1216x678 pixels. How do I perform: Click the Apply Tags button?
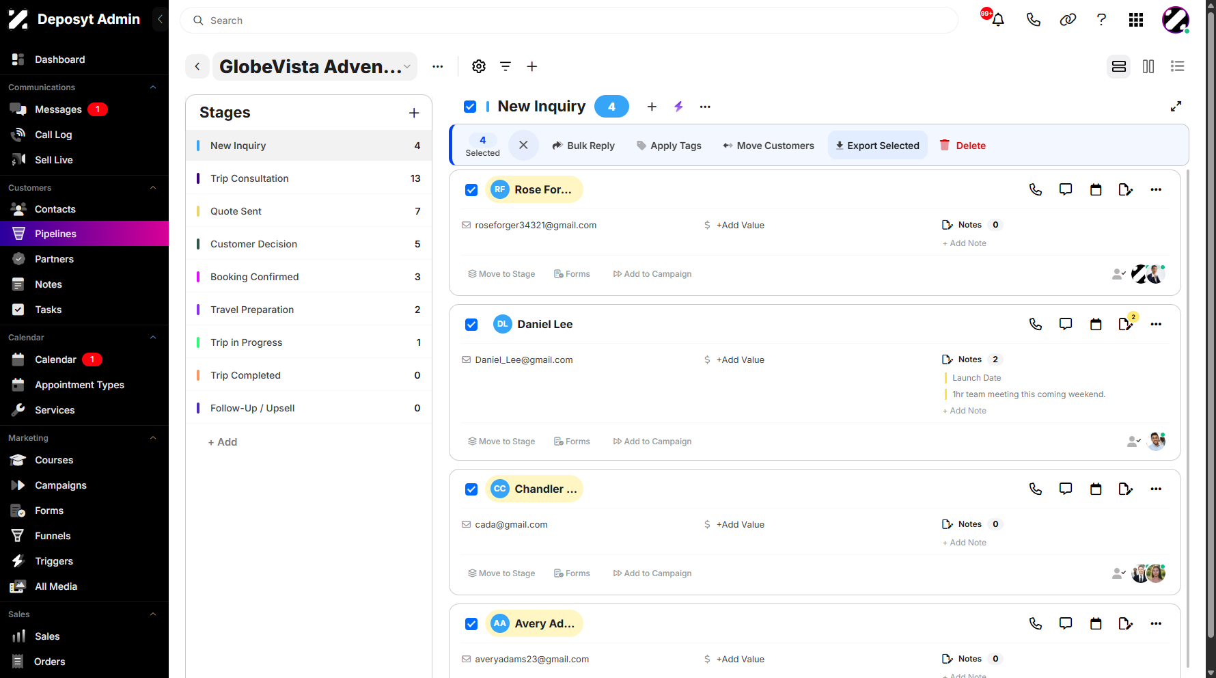click(x=669, y=146)
